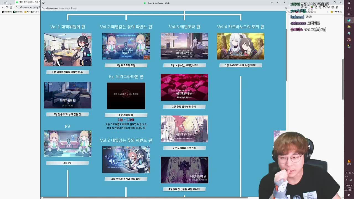
Task: Open the Vol.1 대책위원회 편 chapter 1 thumbnail
Action: (67, 49)
